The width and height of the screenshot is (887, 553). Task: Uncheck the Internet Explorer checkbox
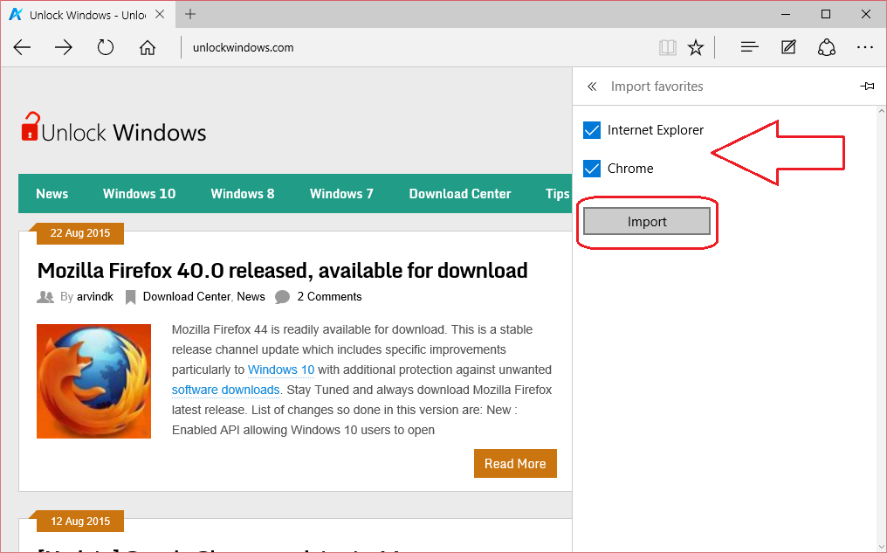click(x=592, y=130)
